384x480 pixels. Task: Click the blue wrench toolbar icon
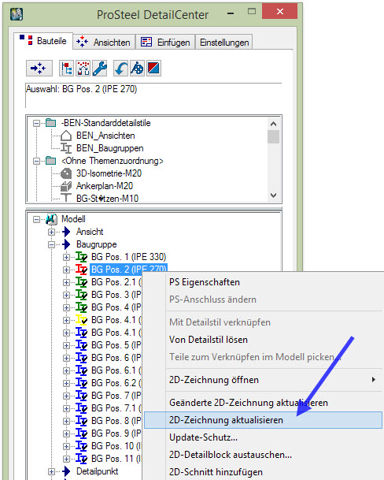tap(99, 68)
